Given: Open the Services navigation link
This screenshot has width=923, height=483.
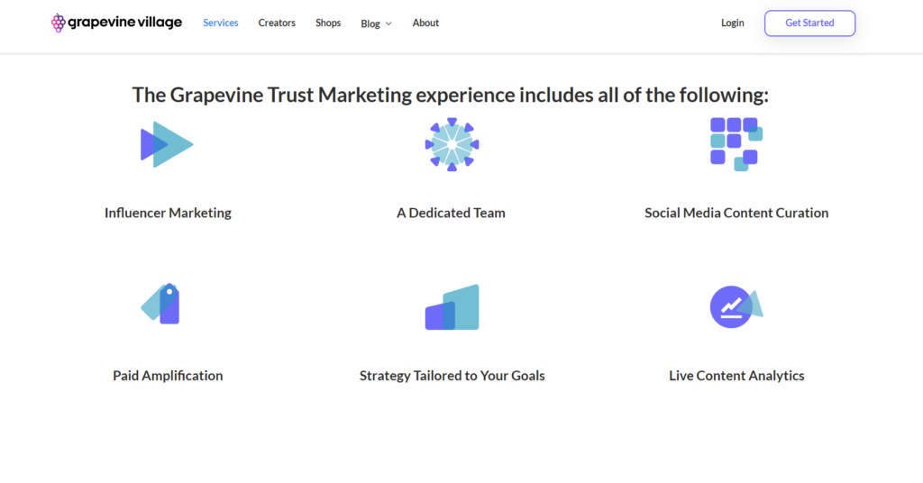Looking at the screenshot, I should pyautogui.click(x=221, y=23).
